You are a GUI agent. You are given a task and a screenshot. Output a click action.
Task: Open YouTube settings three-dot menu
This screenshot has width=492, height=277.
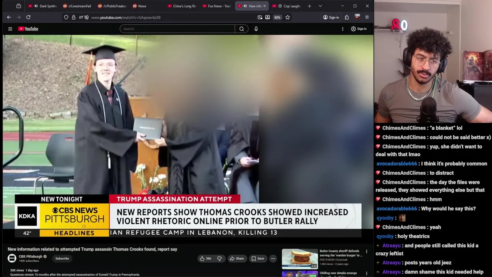pyautogui.click(x=342, y=29)
